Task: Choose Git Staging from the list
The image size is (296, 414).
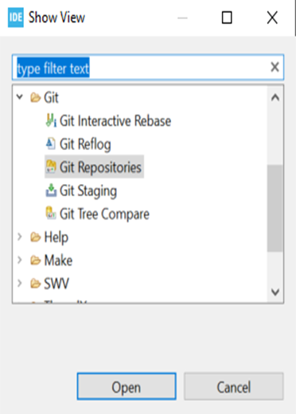Action: (x=88, y=191)
